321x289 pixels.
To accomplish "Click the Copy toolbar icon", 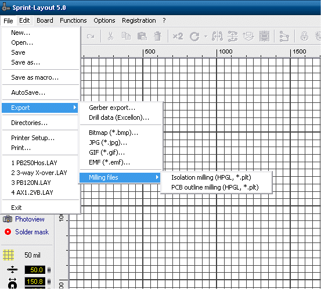I will coord(126,36).
